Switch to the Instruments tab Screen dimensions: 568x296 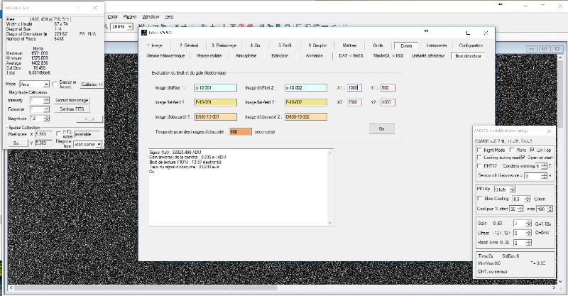click(436, 45)
